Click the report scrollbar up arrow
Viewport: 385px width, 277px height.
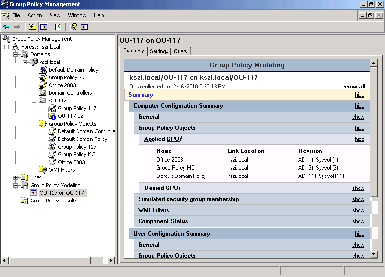pos(374,63)
